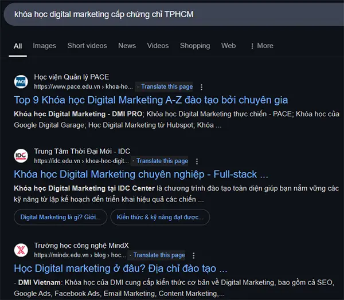Click Trường học công nghệ MindX site name
Image resolution: width=344 pixels, height=300 pixels.
coord(81,246)
